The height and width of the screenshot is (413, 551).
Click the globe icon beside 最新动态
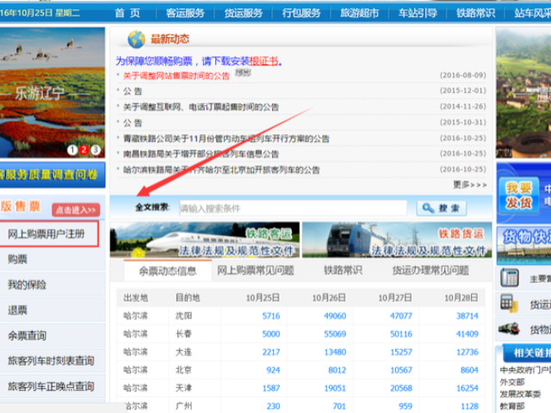click(136, 40)
